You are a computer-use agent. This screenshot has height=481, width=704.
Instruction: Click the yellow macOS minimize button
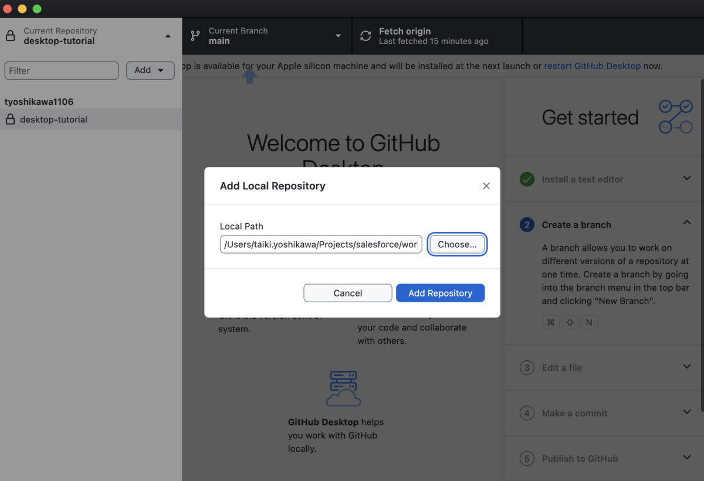click(22, 9)
